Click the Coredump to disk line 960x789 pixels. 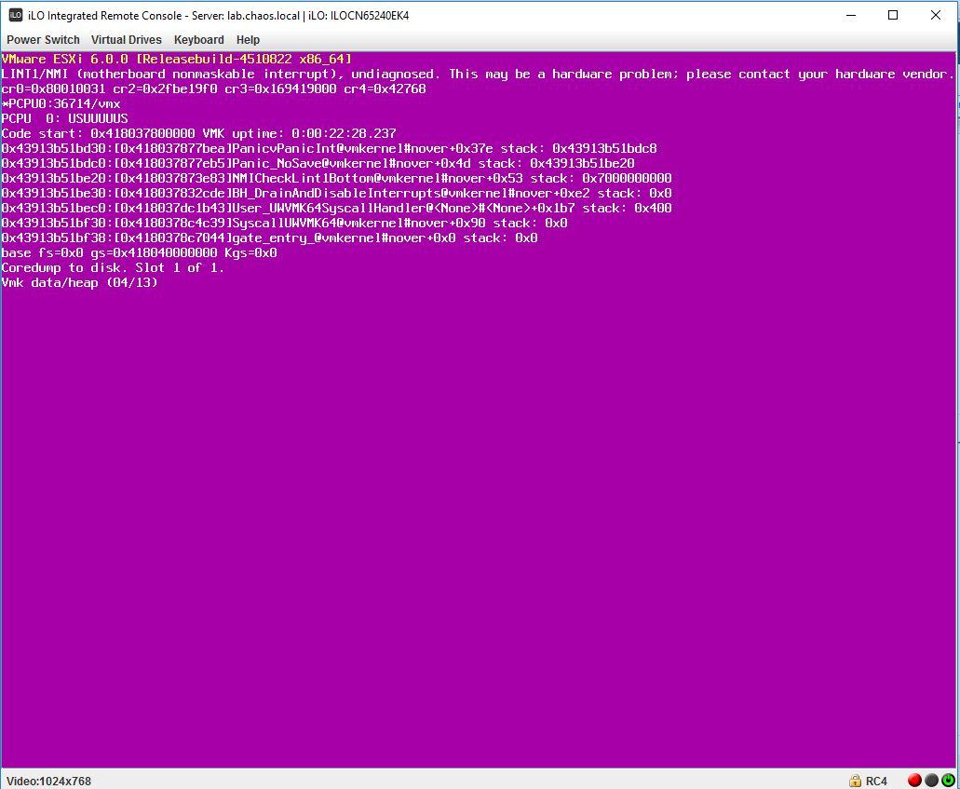coord(113,267)
